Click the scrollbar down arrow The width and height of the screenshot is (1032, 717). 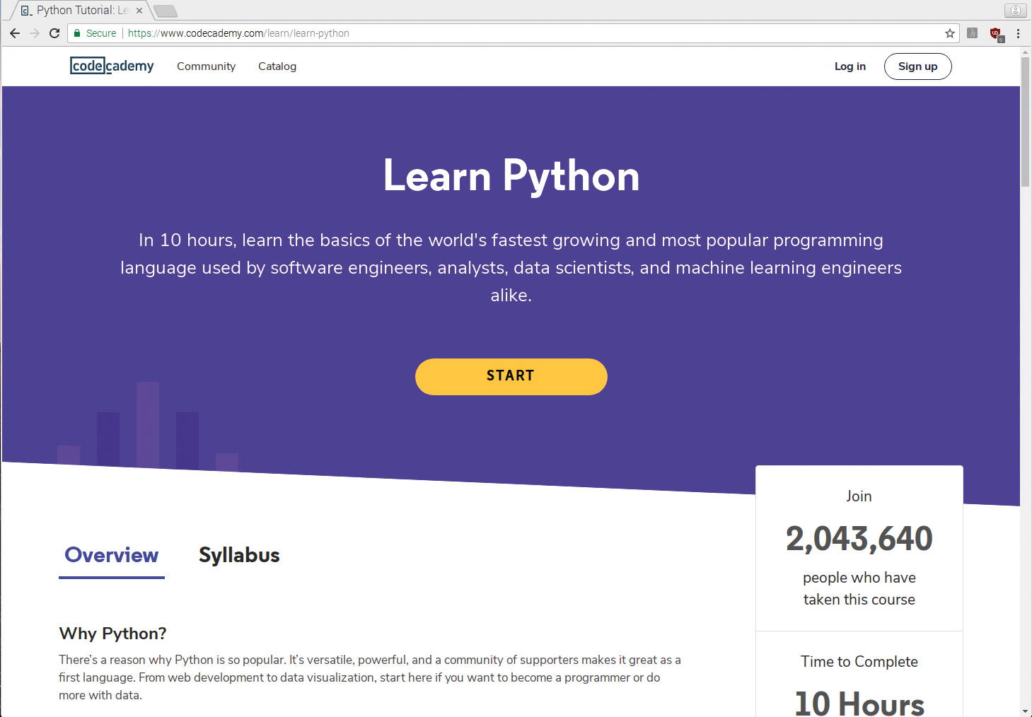click(x=1025, y=711)
